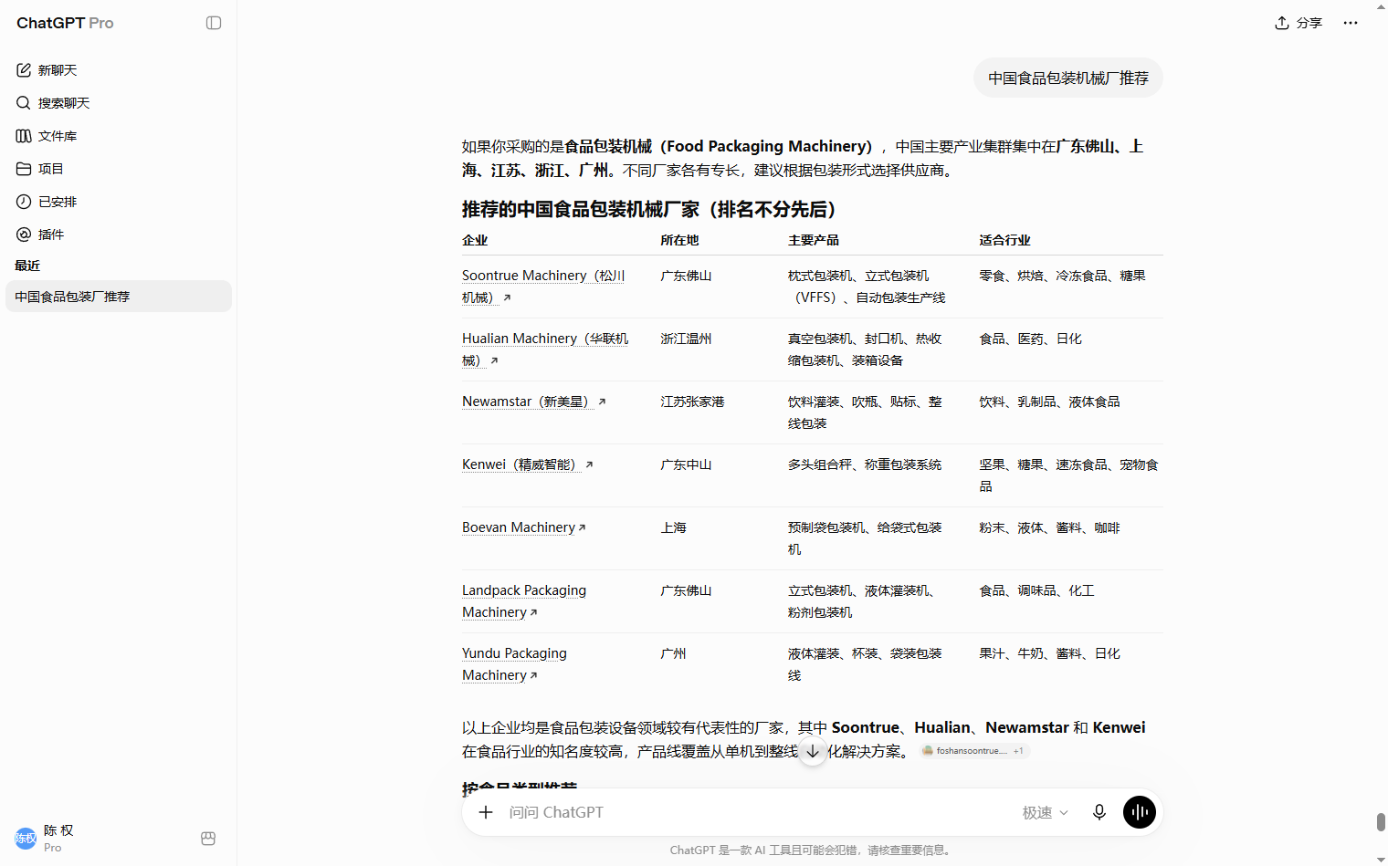The height and width of the screenshot is (866, 1388).
Task: Click the 果汁、牛奶、酱料、日化 industry cell
Action: [1050, 653]
